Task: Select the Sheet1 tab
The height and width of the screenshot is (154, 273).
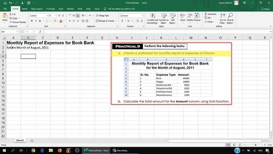Action: tap(20, 140)
